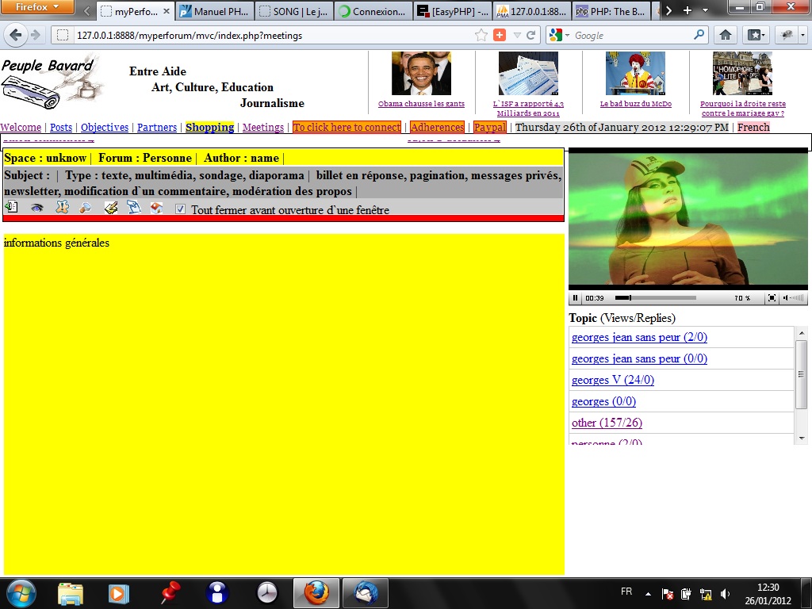This screenshot has height=609, width=812.
Task: Open the Partners link
Action: tap(157, 127)
